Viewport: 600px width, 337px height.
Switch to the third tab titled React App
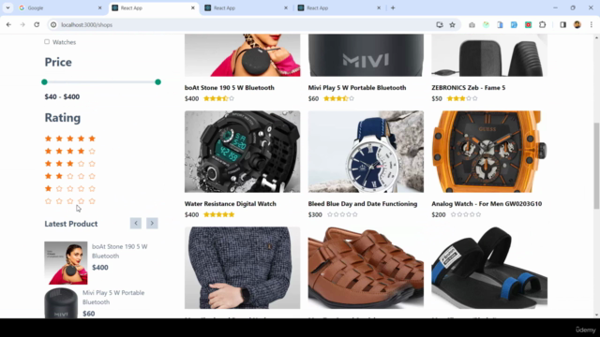247,8
